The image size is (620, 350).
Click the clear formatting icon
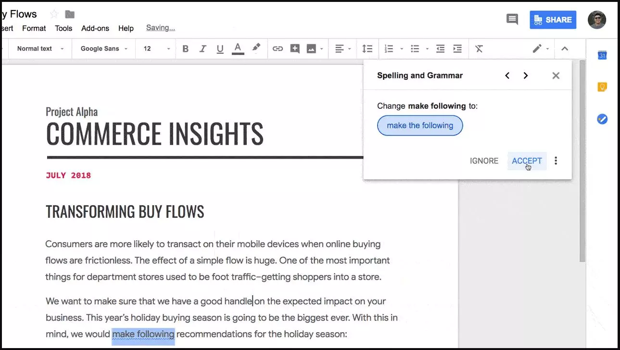click(479, 49)
